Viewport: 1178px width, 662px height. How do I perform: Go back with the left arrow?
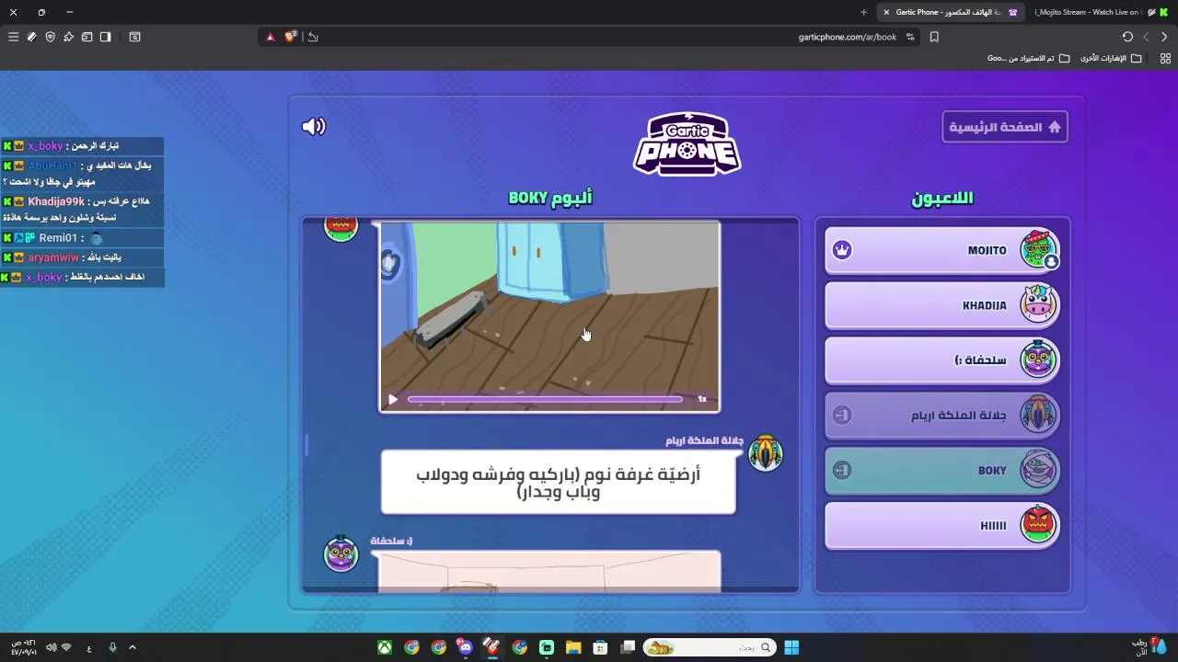pos(1146,37)
